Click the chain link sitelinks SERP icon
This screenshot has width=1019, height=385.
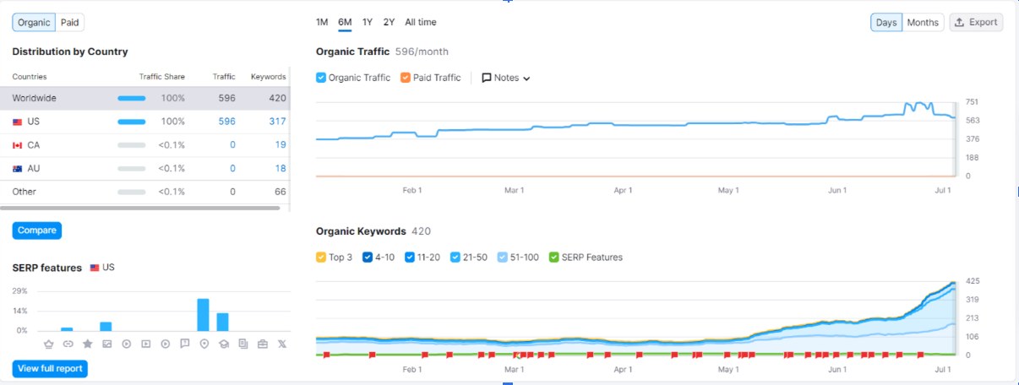(x=68, y=344)
